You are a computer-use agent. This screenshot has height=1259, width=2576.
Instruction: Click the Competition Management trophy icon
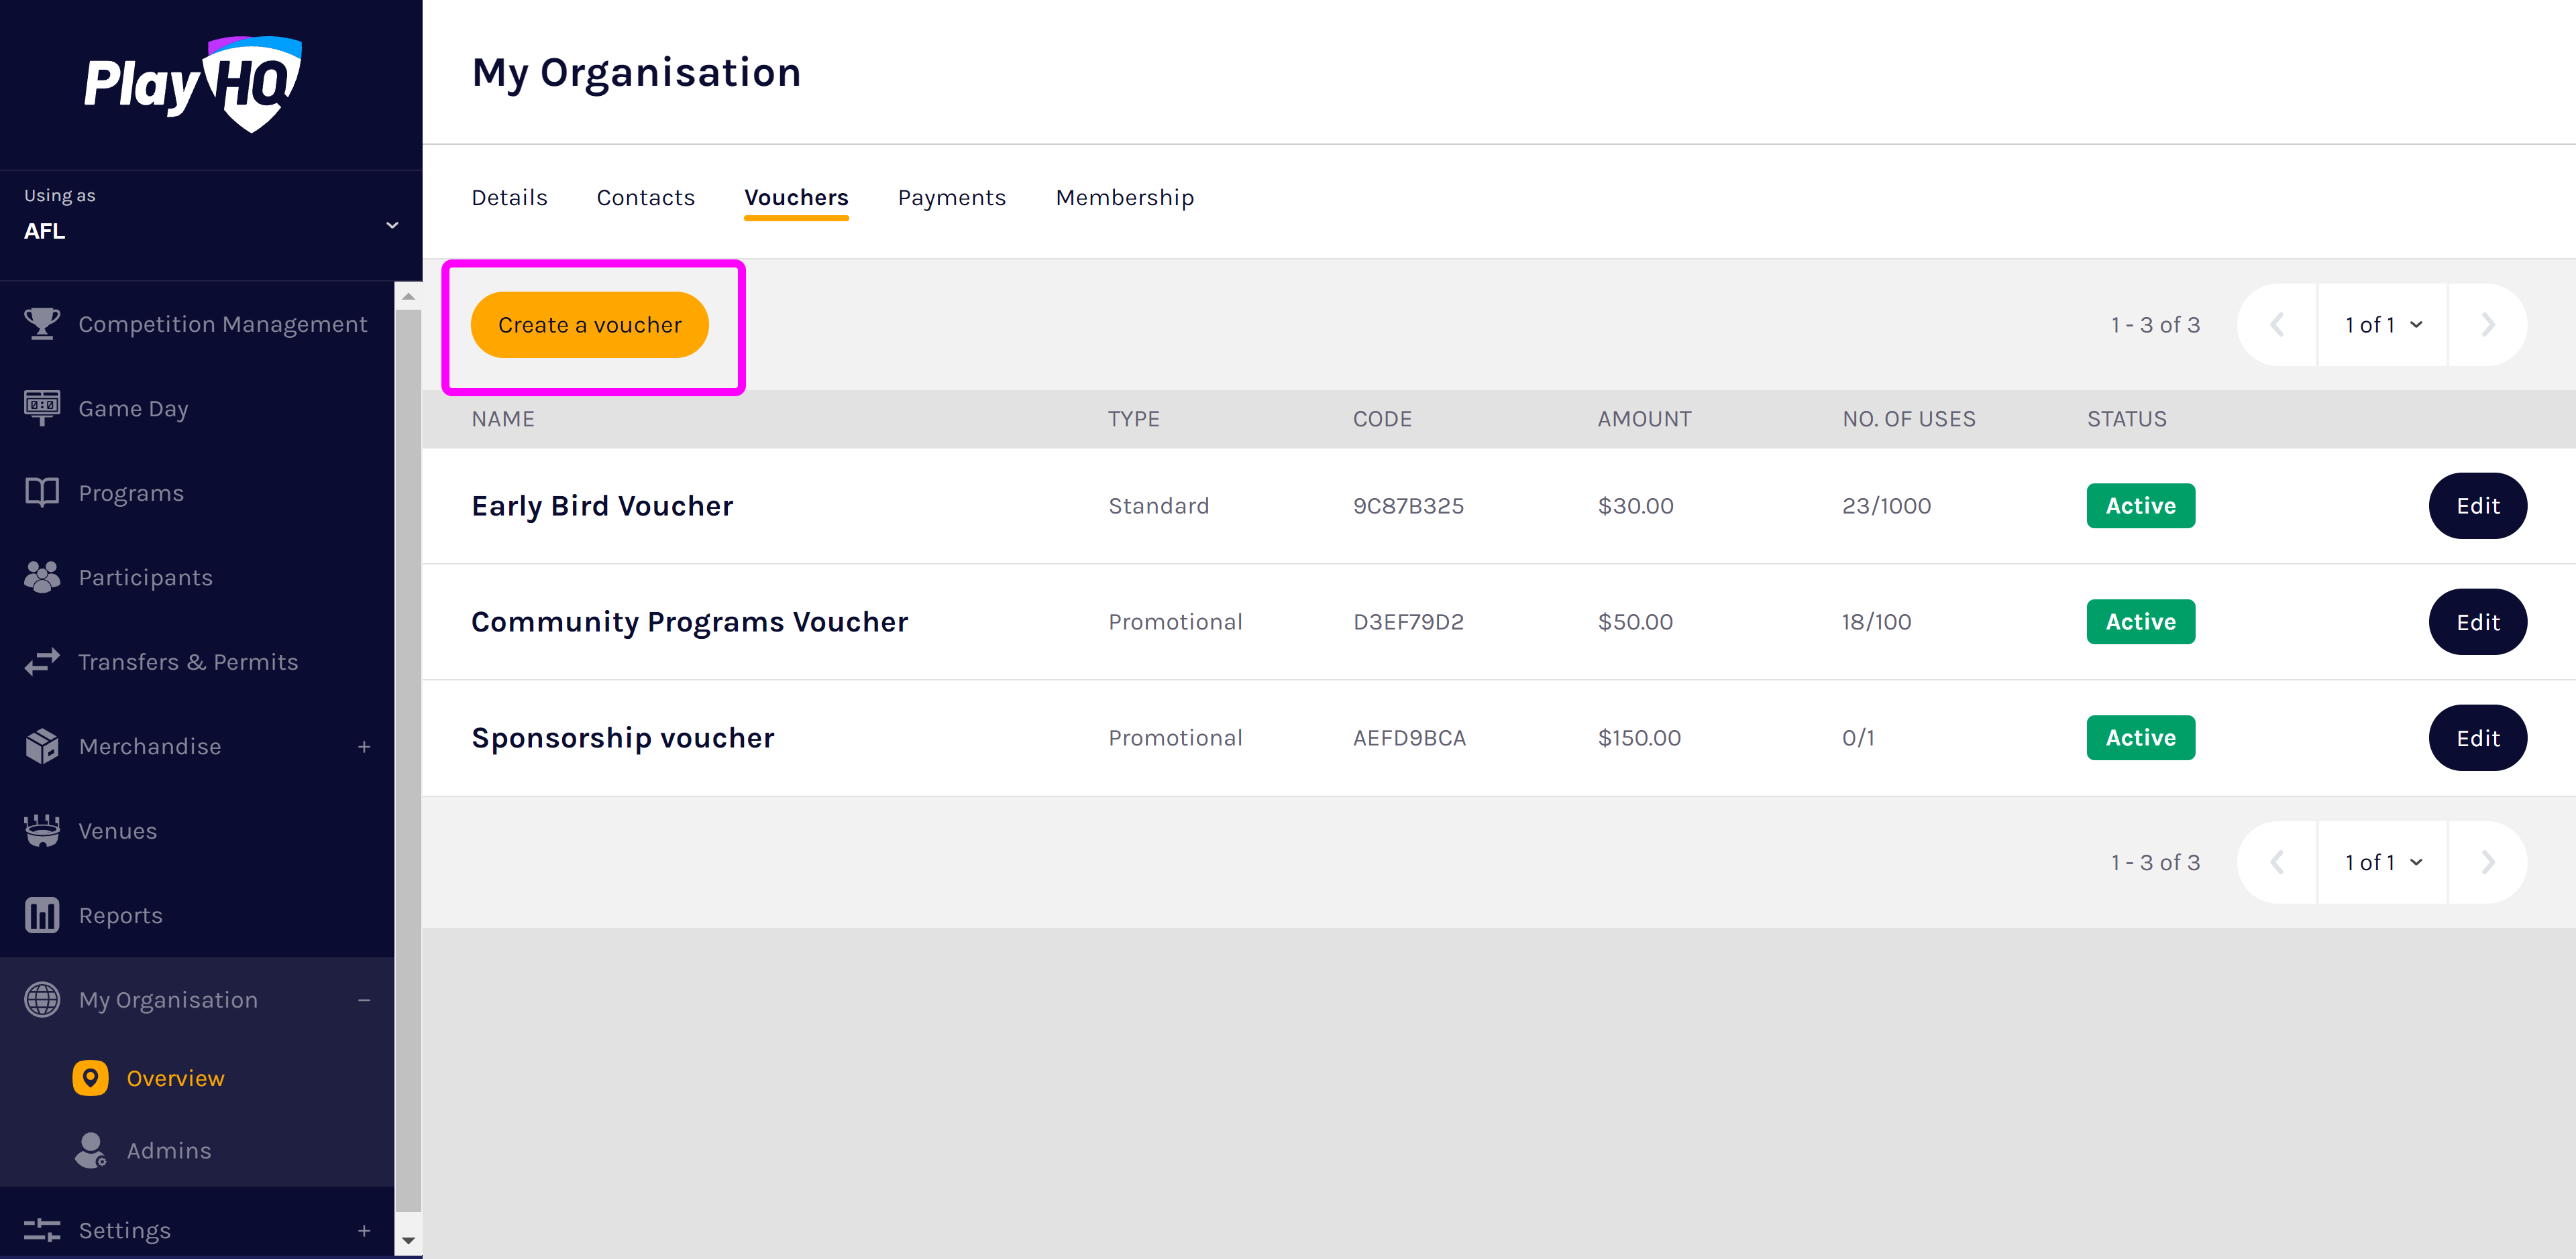point(41,324)
